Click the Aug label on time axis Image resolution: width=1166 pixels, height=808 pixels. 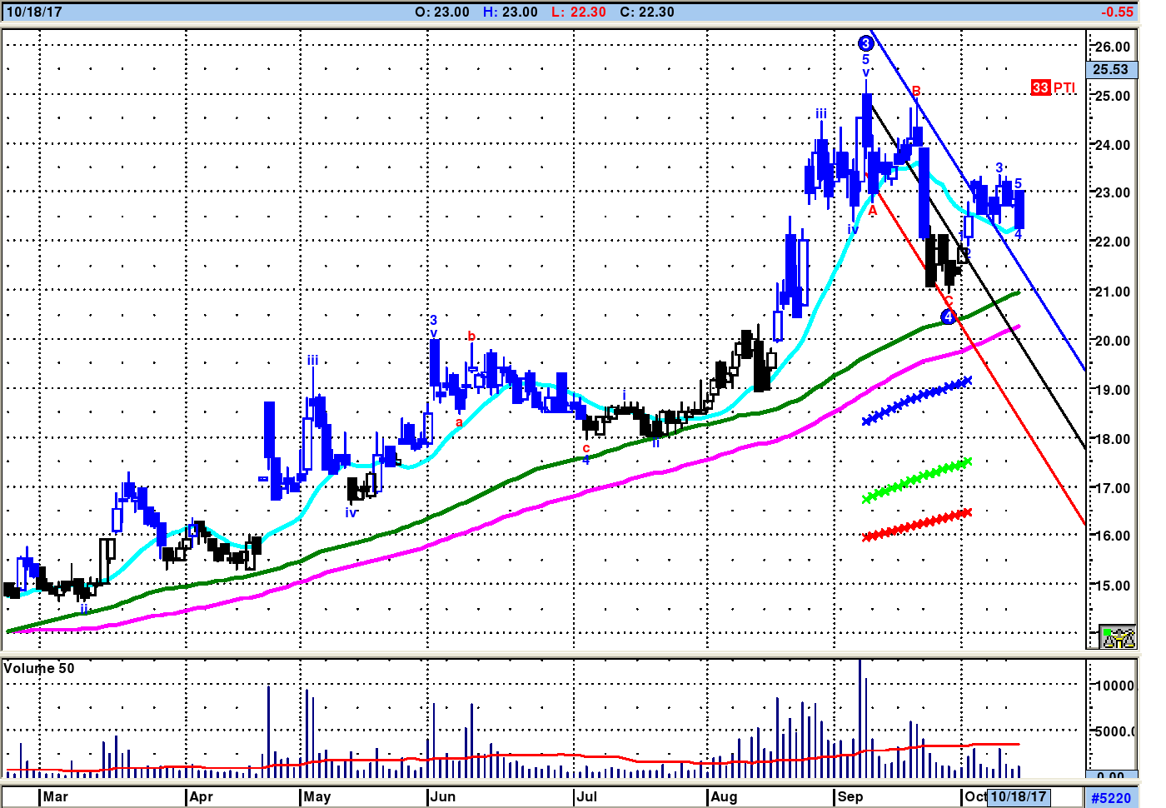pos(724,796)
